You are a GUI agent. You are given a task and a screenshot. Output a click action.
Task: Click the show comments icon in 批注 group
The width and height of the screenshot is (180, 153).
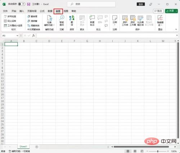(x=106, y=26)
